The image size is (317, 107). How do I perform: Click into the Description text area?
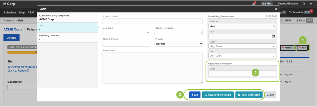coord(152,68)
